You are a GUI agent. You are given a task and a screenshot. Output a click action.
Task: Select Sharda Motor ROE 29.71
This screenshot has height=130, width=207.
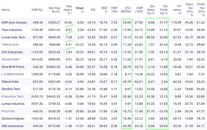click(x=103, y=59)
